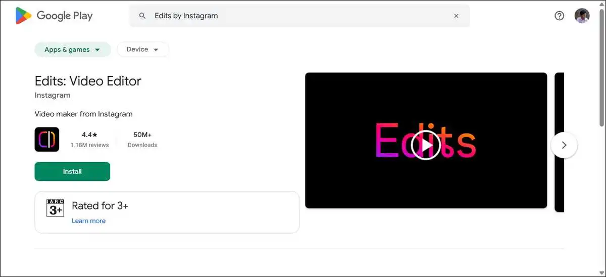Open the Instagram developer link
This screenshot has height=277, width=606.
pyautogui.click(x=53, y=95)
